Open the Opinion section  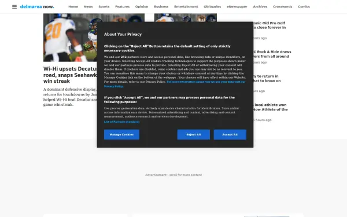click(142, 6)
